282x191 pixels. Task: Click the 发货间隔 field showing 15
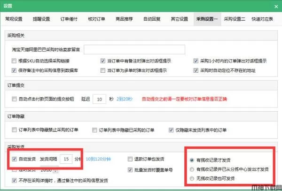[66, 159]
